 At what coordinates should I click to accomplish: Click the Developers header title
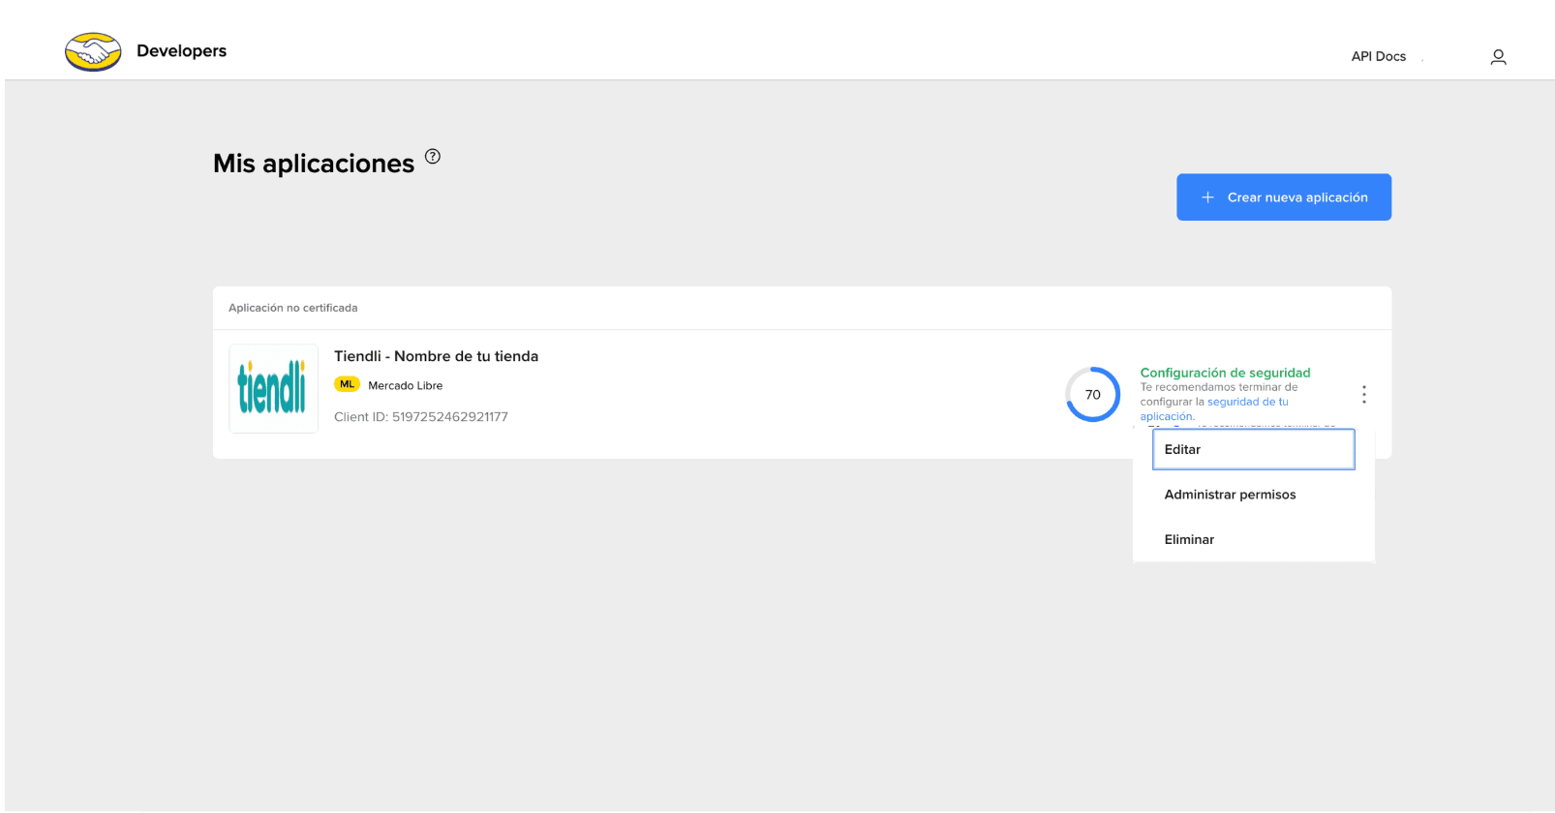181,51
